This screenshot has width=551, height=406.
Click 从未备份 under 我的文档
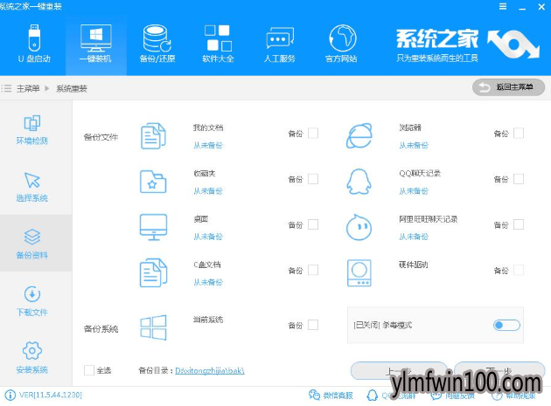click(208, 145)
